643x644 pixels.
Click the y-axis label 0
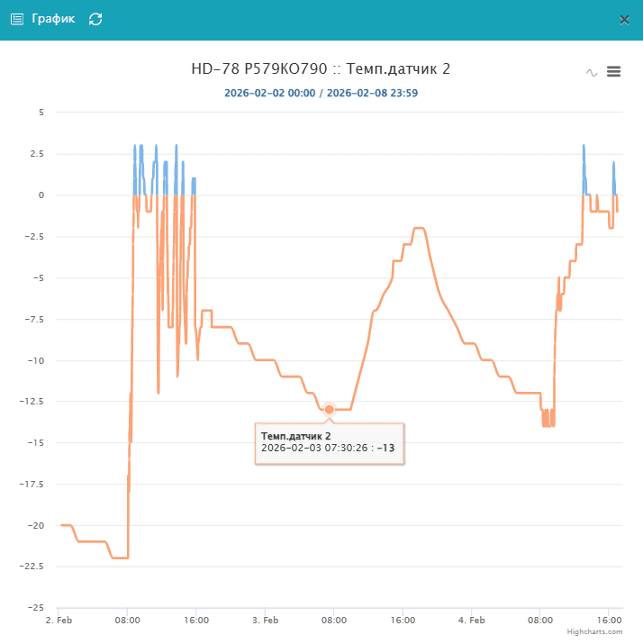click(x=41, y=195)
